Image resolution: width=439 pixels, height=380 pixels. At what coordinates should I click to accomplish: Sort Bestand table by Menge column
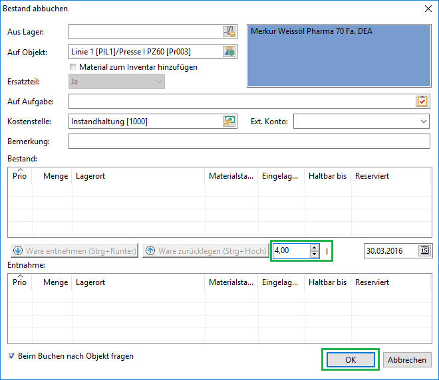click(52, 176)
